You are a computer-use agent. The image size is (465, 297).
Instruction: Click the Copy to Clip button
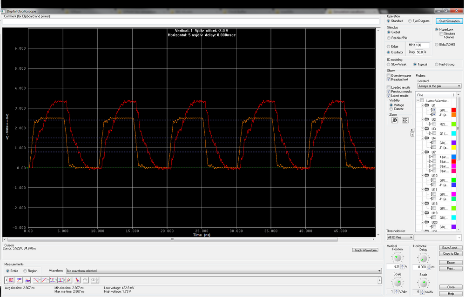point(450,253)
